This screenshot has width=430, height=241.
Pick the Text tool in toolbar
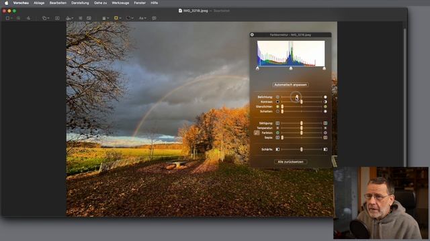tap(57, 18)
